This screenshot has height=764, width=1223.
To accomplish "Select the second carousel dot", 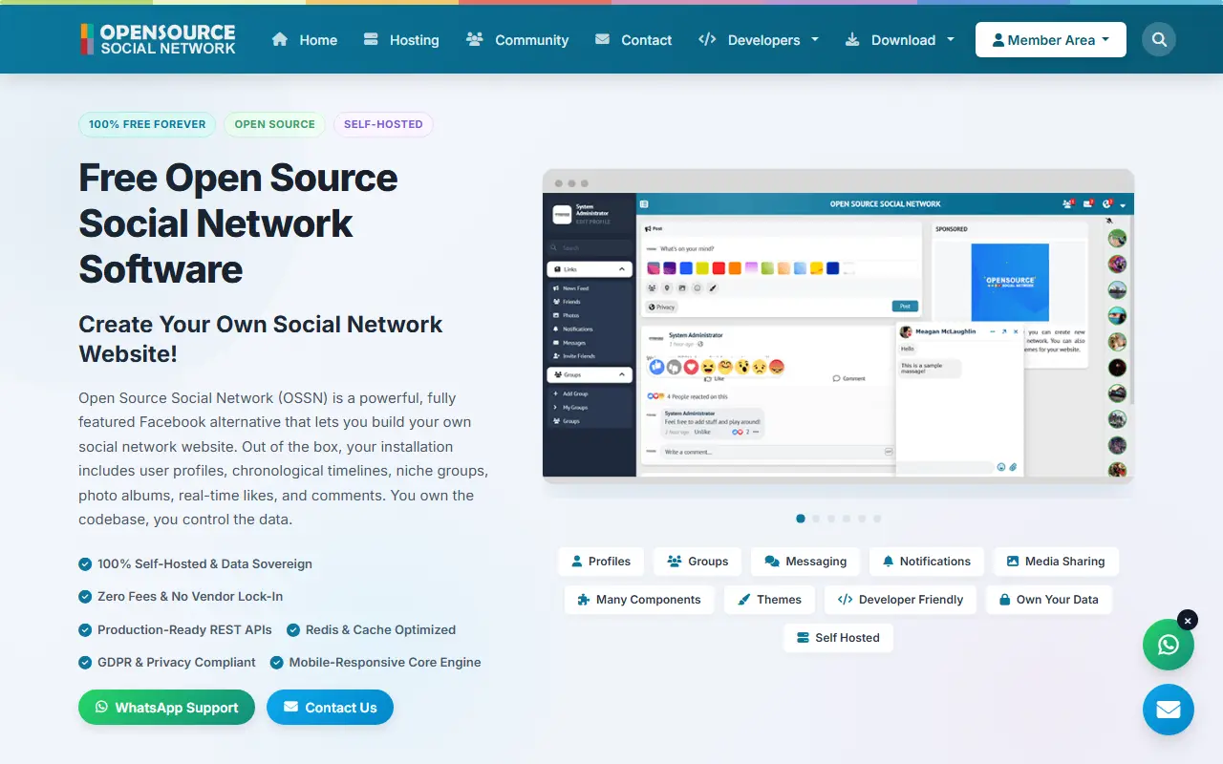I will point(816,519).
